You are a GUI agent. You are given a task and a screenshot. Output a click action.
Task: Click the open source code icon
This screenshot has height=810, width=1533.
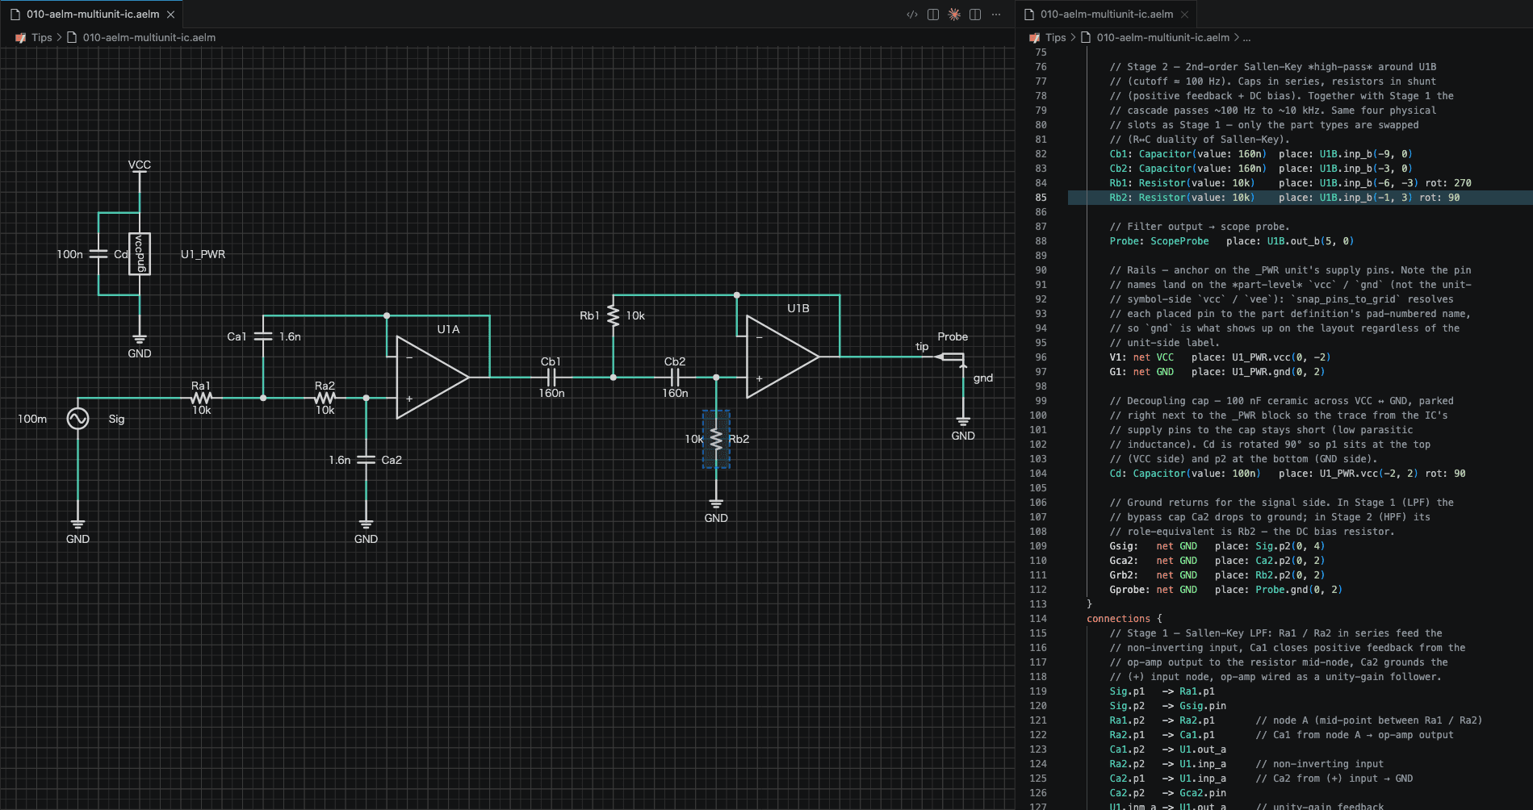click(912, 15)
